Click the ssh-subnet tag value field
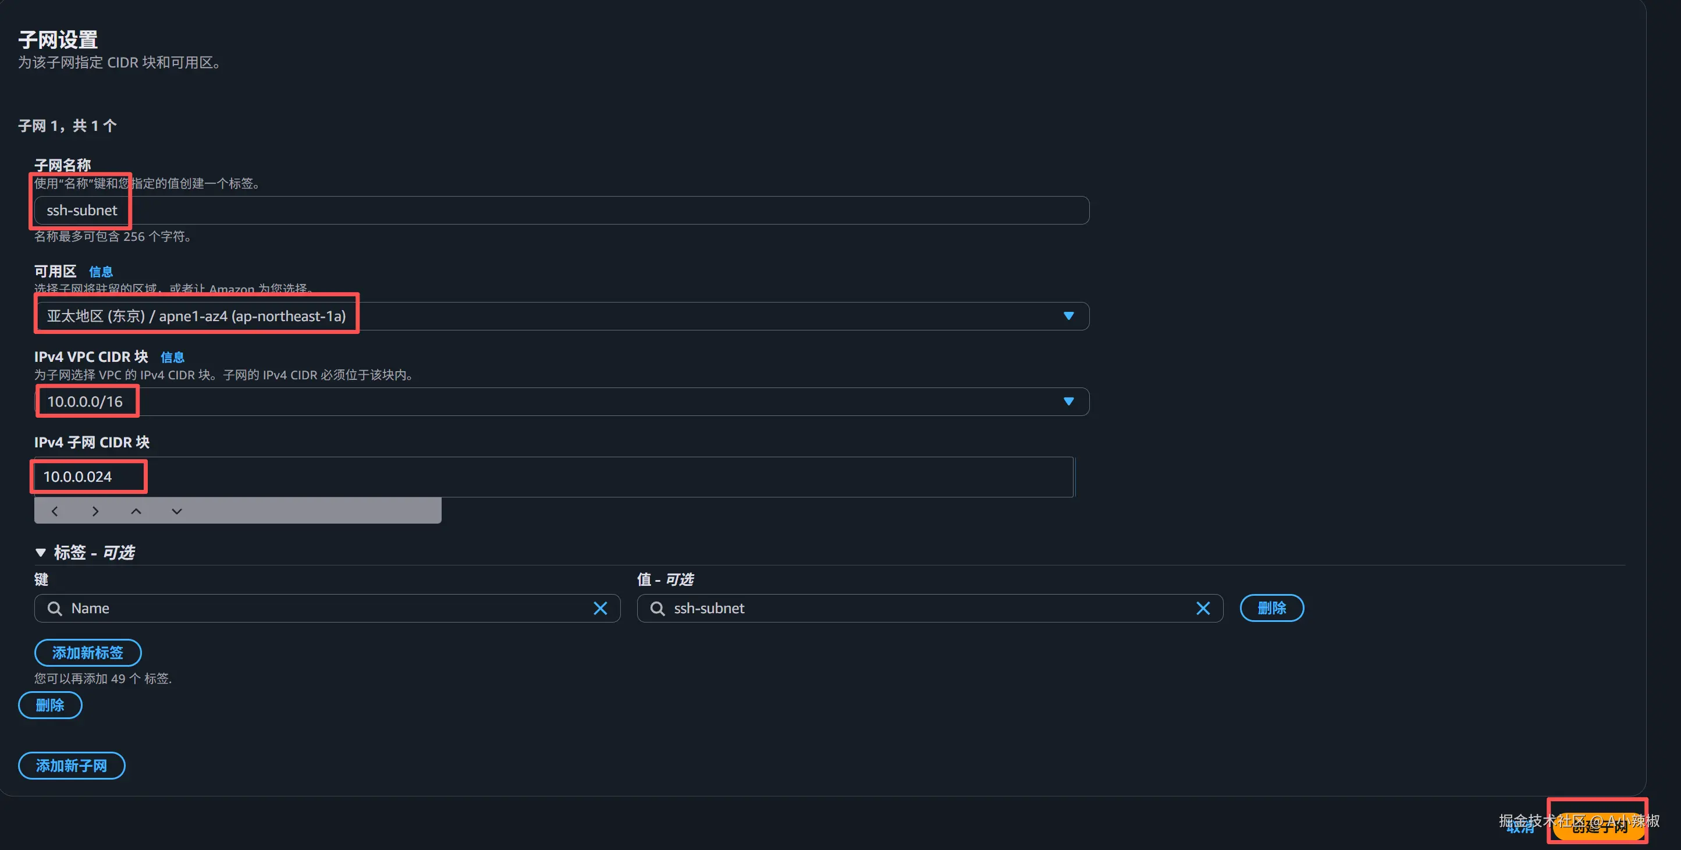This screenshot has height=850, width=1681. click(x=930, y=608)
